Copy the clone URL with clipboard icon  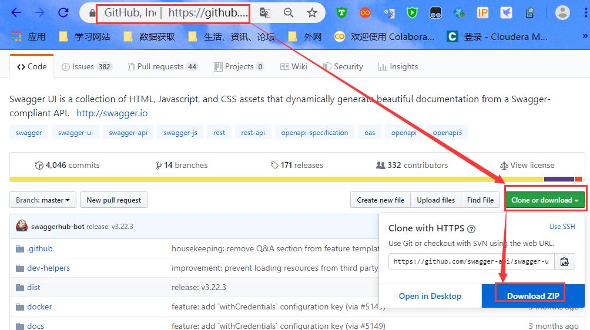click(564, 262)
